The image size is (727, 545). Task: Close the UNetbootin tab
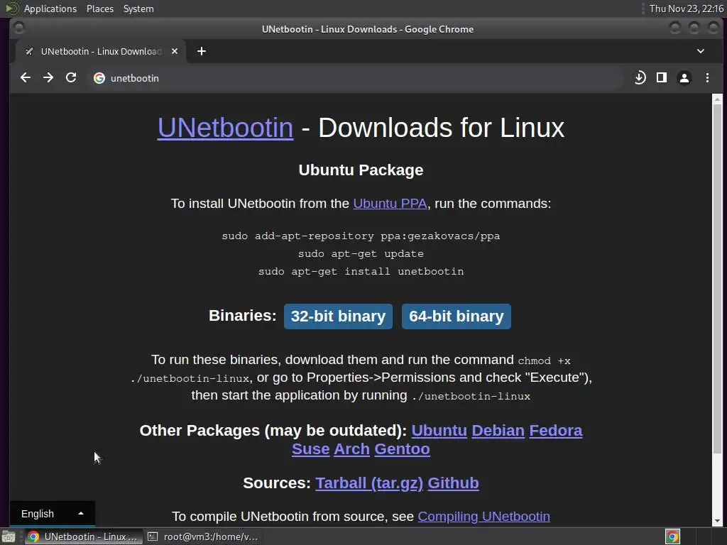(x=175, y=51)
